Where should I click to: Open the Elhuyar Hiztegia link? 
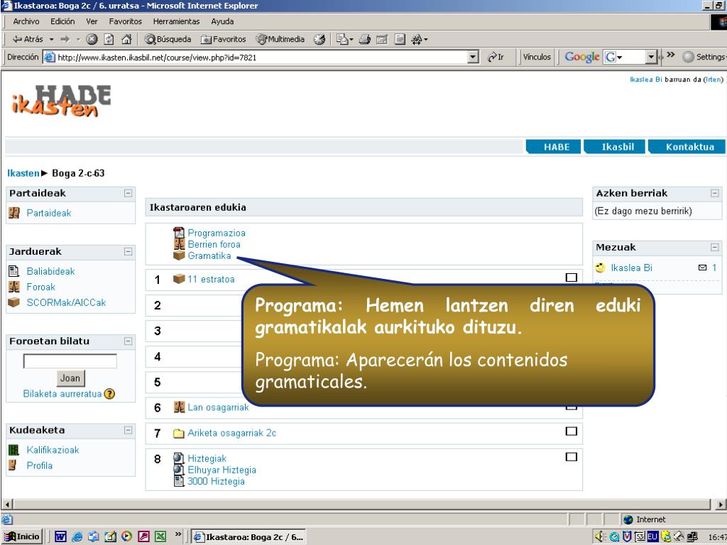222,470
